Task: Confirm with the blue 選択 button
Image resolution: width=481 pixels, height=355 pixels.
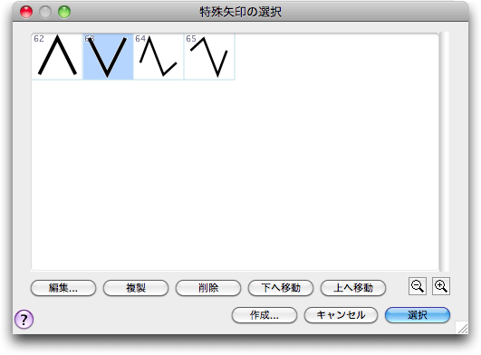Action: click(x=418, y=315)
